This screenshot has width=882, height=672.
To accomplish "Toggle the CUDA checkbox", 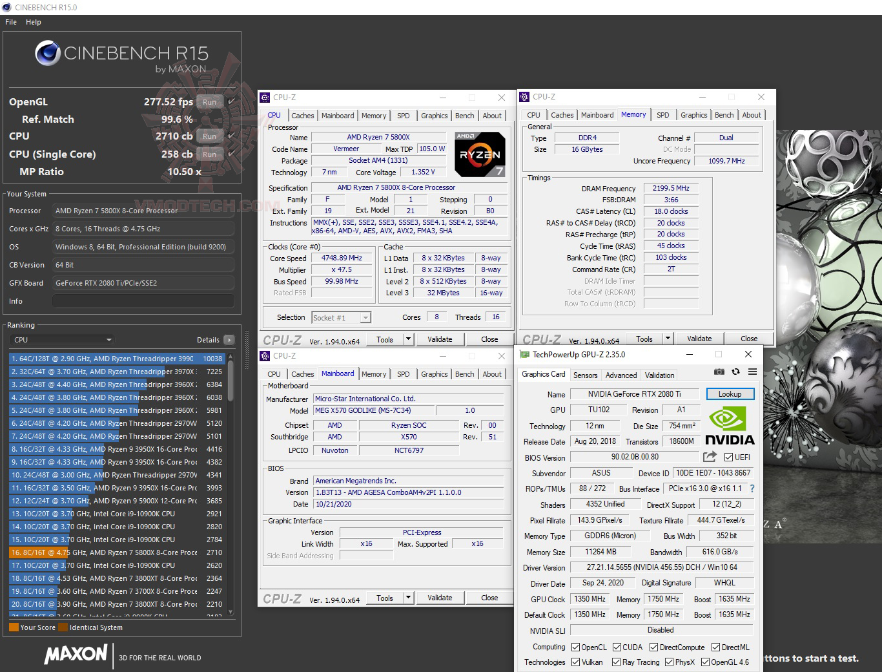I will point(617,647).
